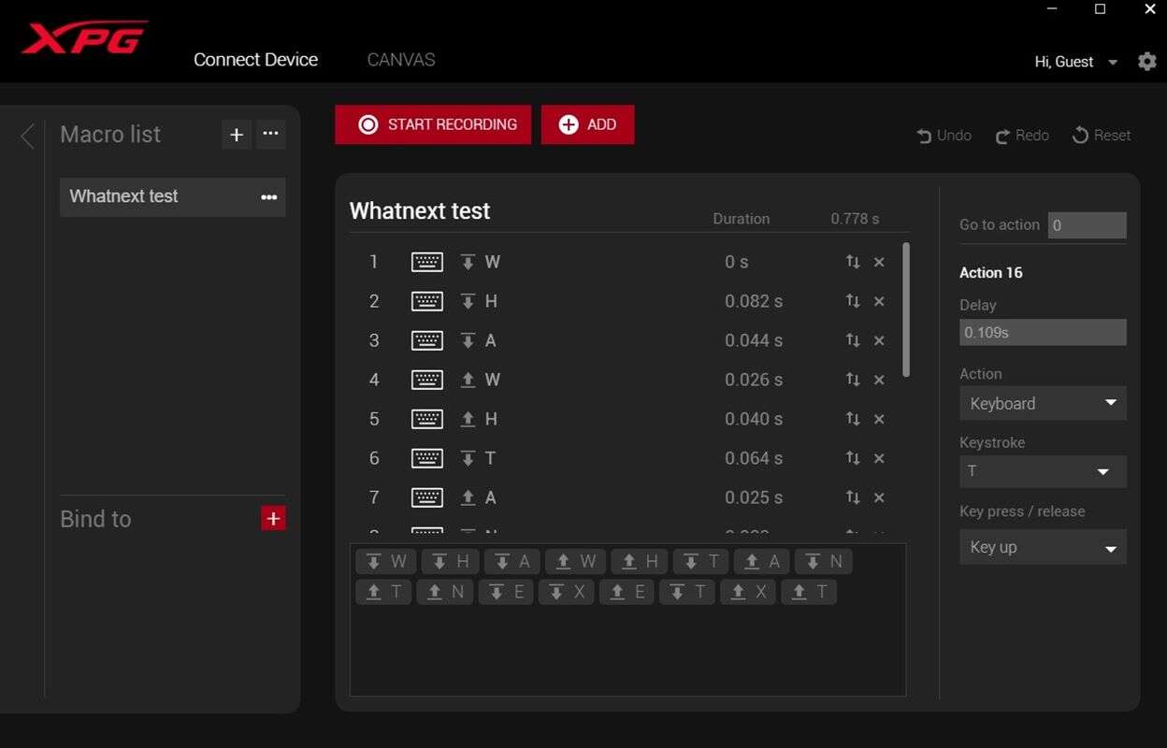Open the Key press / release dropdown

pos(1042,547)
